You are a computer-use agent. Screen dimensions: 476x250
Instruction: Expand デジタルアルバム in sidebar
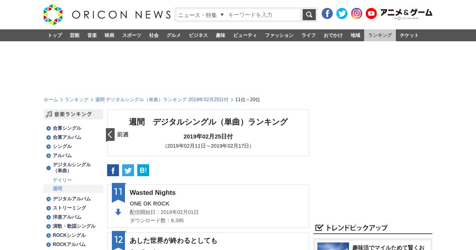(x=48, y=199)
